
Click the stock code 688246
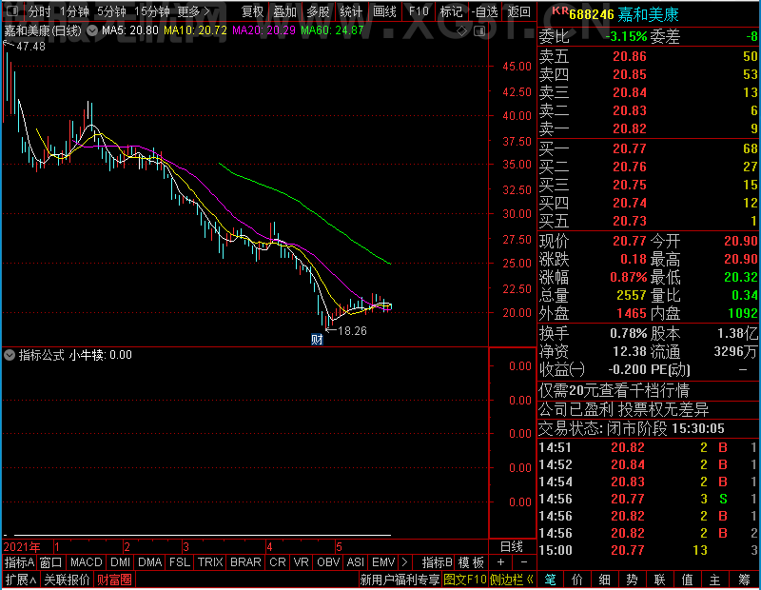[x=591, y=14]
